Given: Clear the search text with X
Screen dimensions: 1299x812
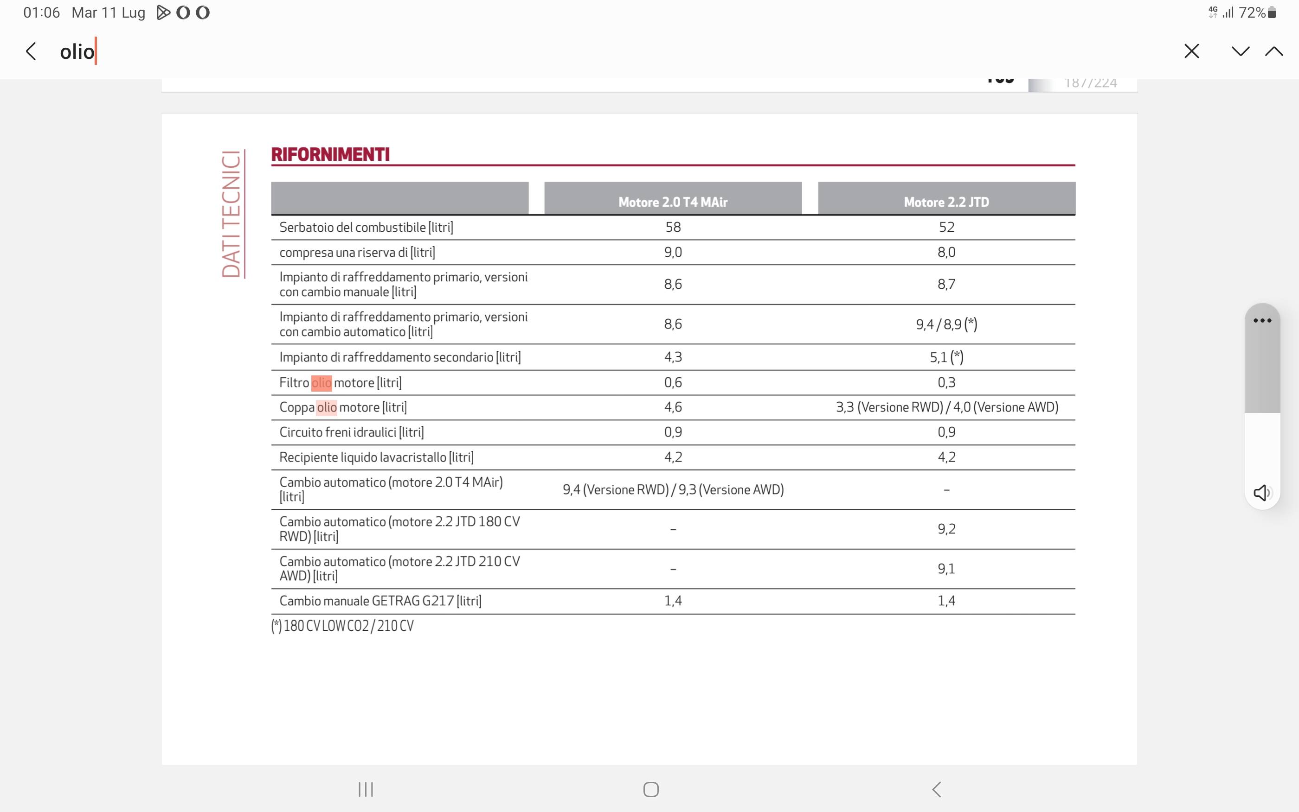Looking at the screenshot, I should (1191, 51).
